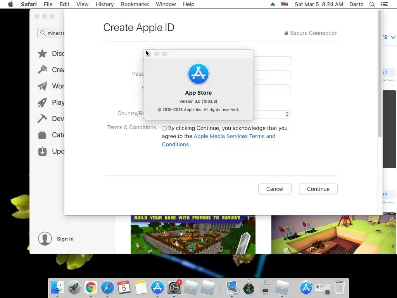Open Spotlight search in menu bar
The height and width of the screenshot is (298, 397).
pyautogui.click(x=372, y=4)
